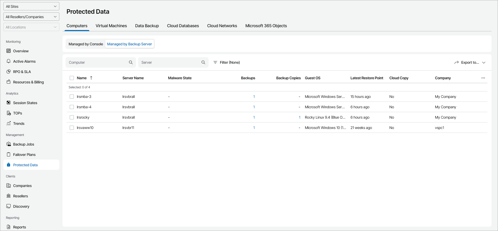Tick the checkbox for lrsrocky row
Image resolution: width=498 pixels, height=231 pixels.
[x=72, y=117]
